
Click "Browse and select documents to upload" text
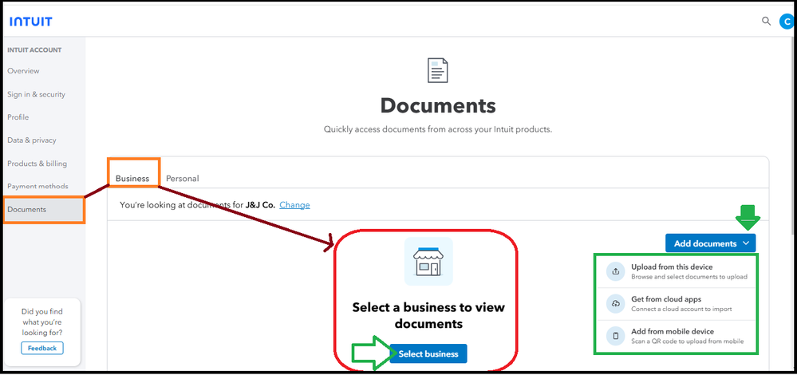click(x=689, y=277)
